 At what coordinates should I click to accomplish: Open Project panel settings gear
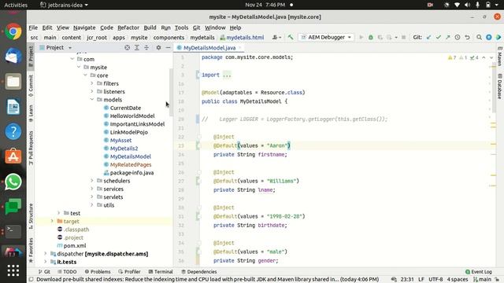tap(158, 47)
